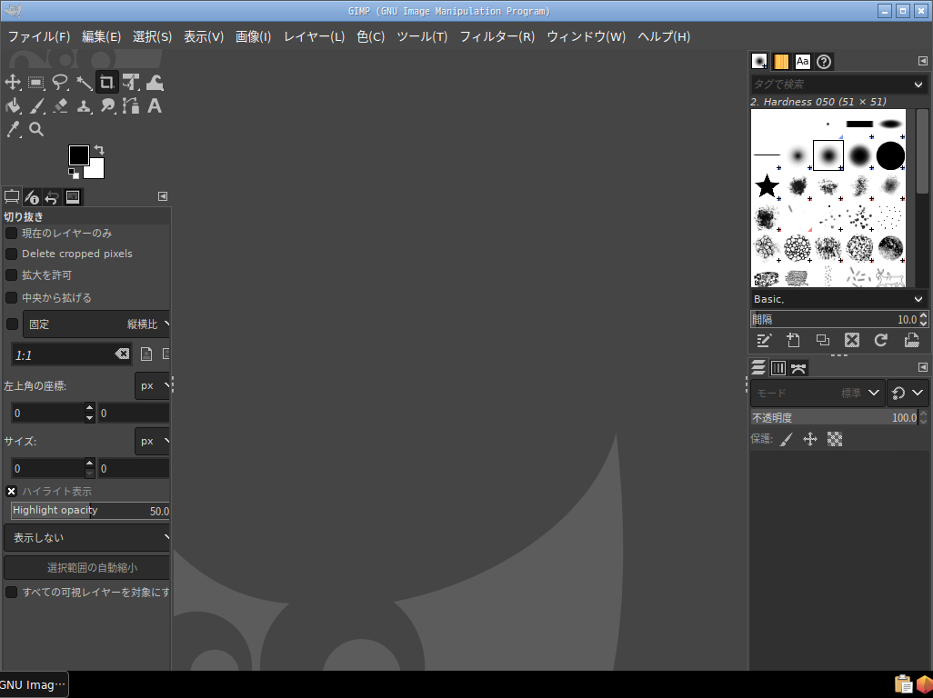Select the Unified Transform tool
Screen dimensions: 933x698
131,82
